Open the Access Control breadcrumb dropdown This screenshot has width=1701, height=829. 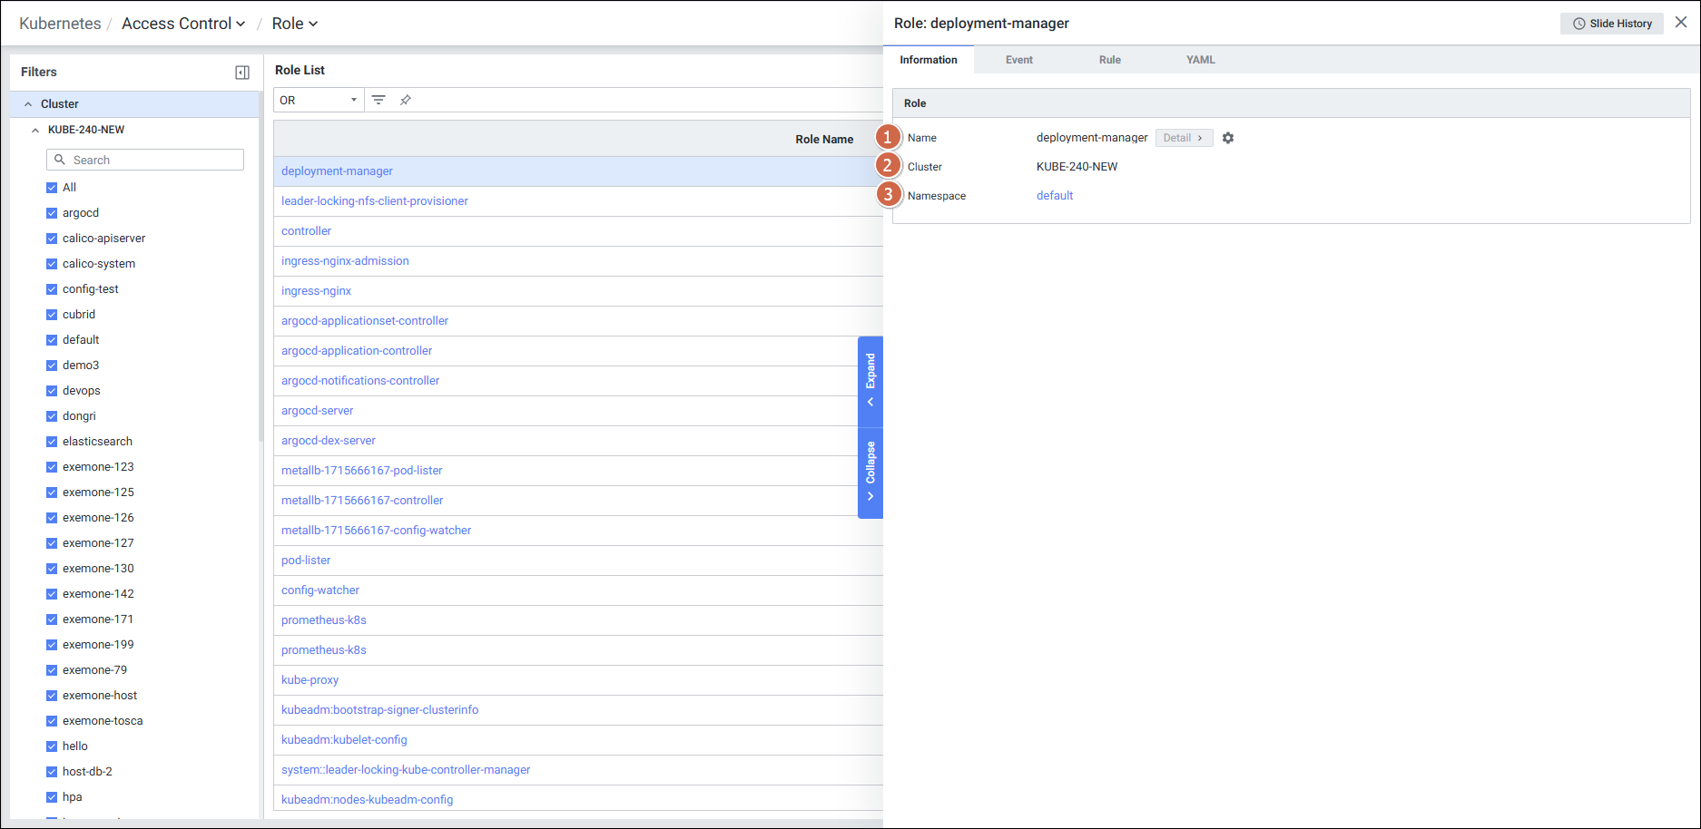[183, 24]
